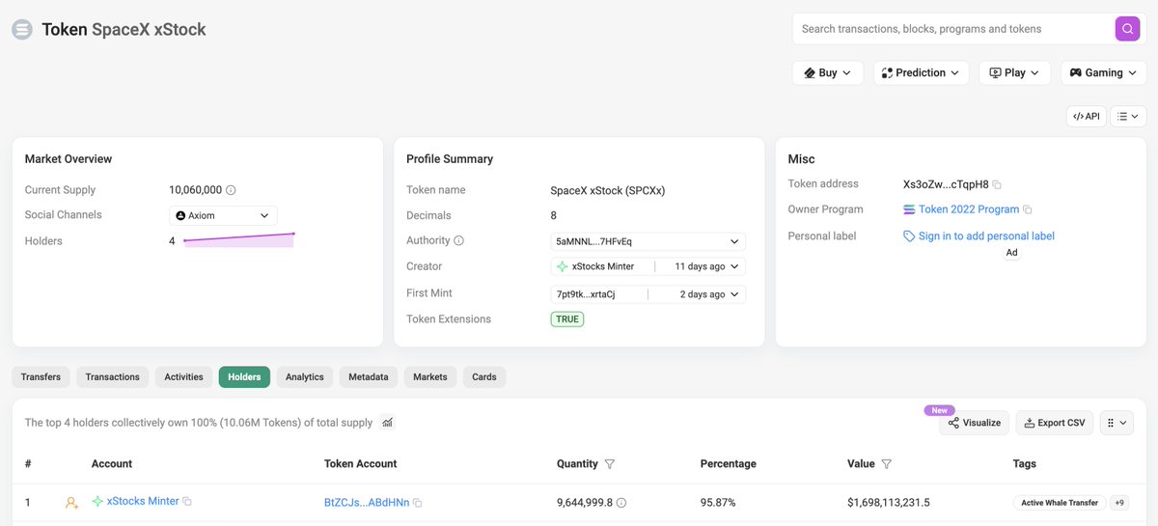Click Sign in to add personal label
1158x526 pixels.
986,236
